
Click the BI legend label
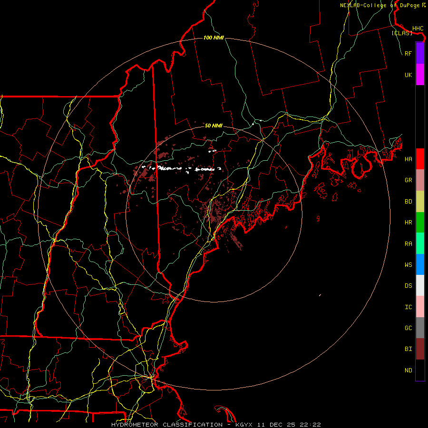408,349
